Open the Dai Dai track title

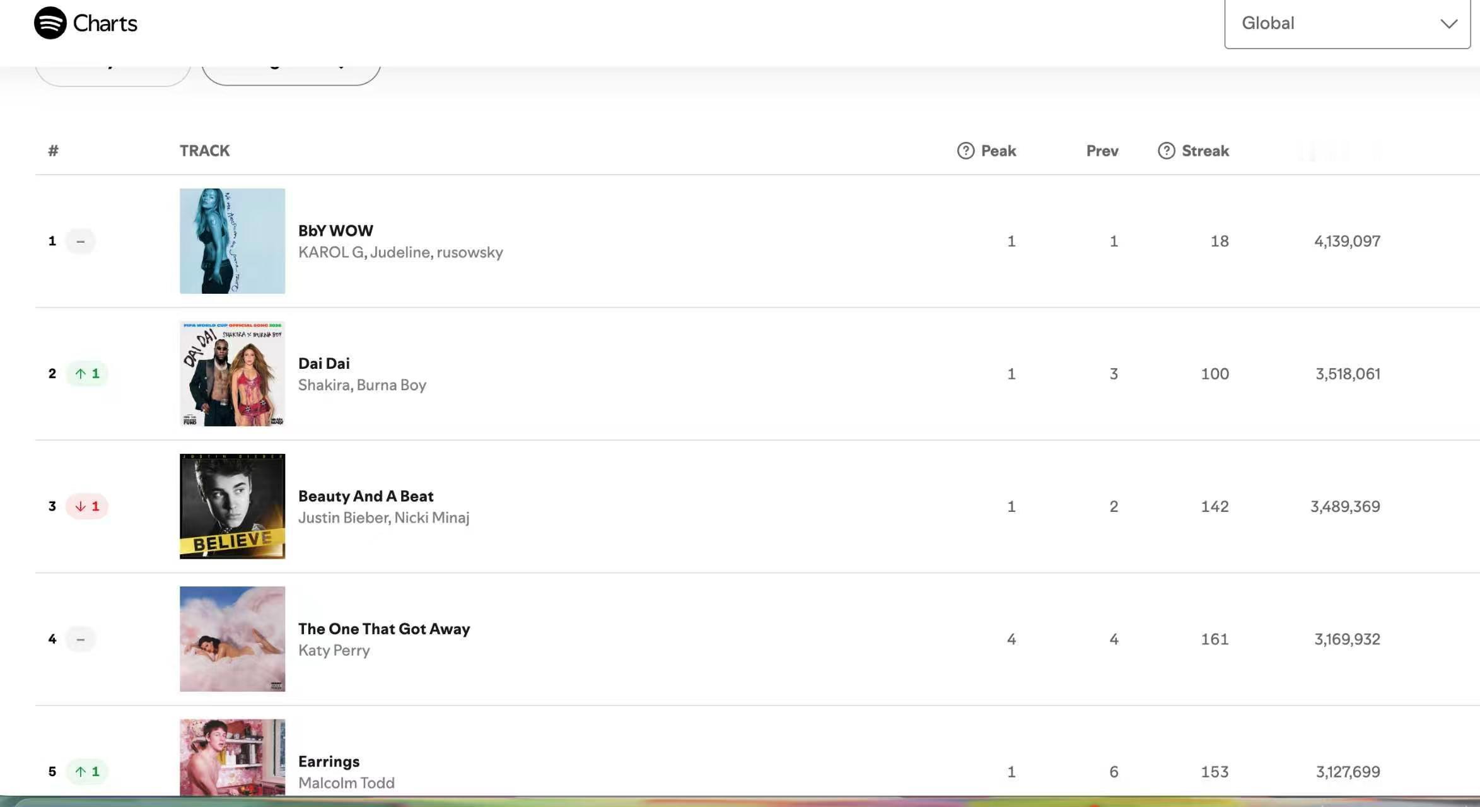pyautogui.click(x=323, y=364)
